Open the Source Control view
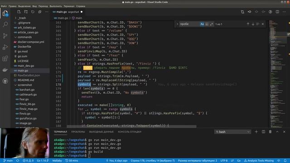 [x=5, y=36]
